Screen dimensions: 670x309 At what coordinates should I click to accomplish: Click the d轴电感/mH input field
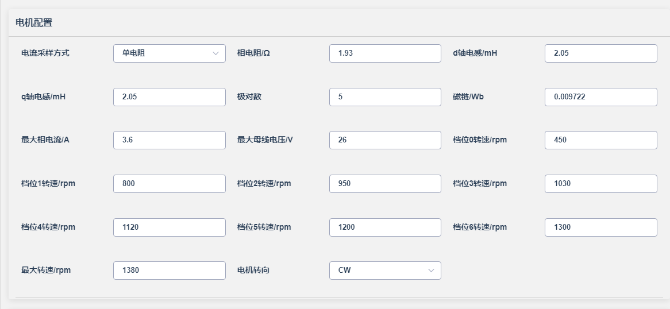pos(601,53)
